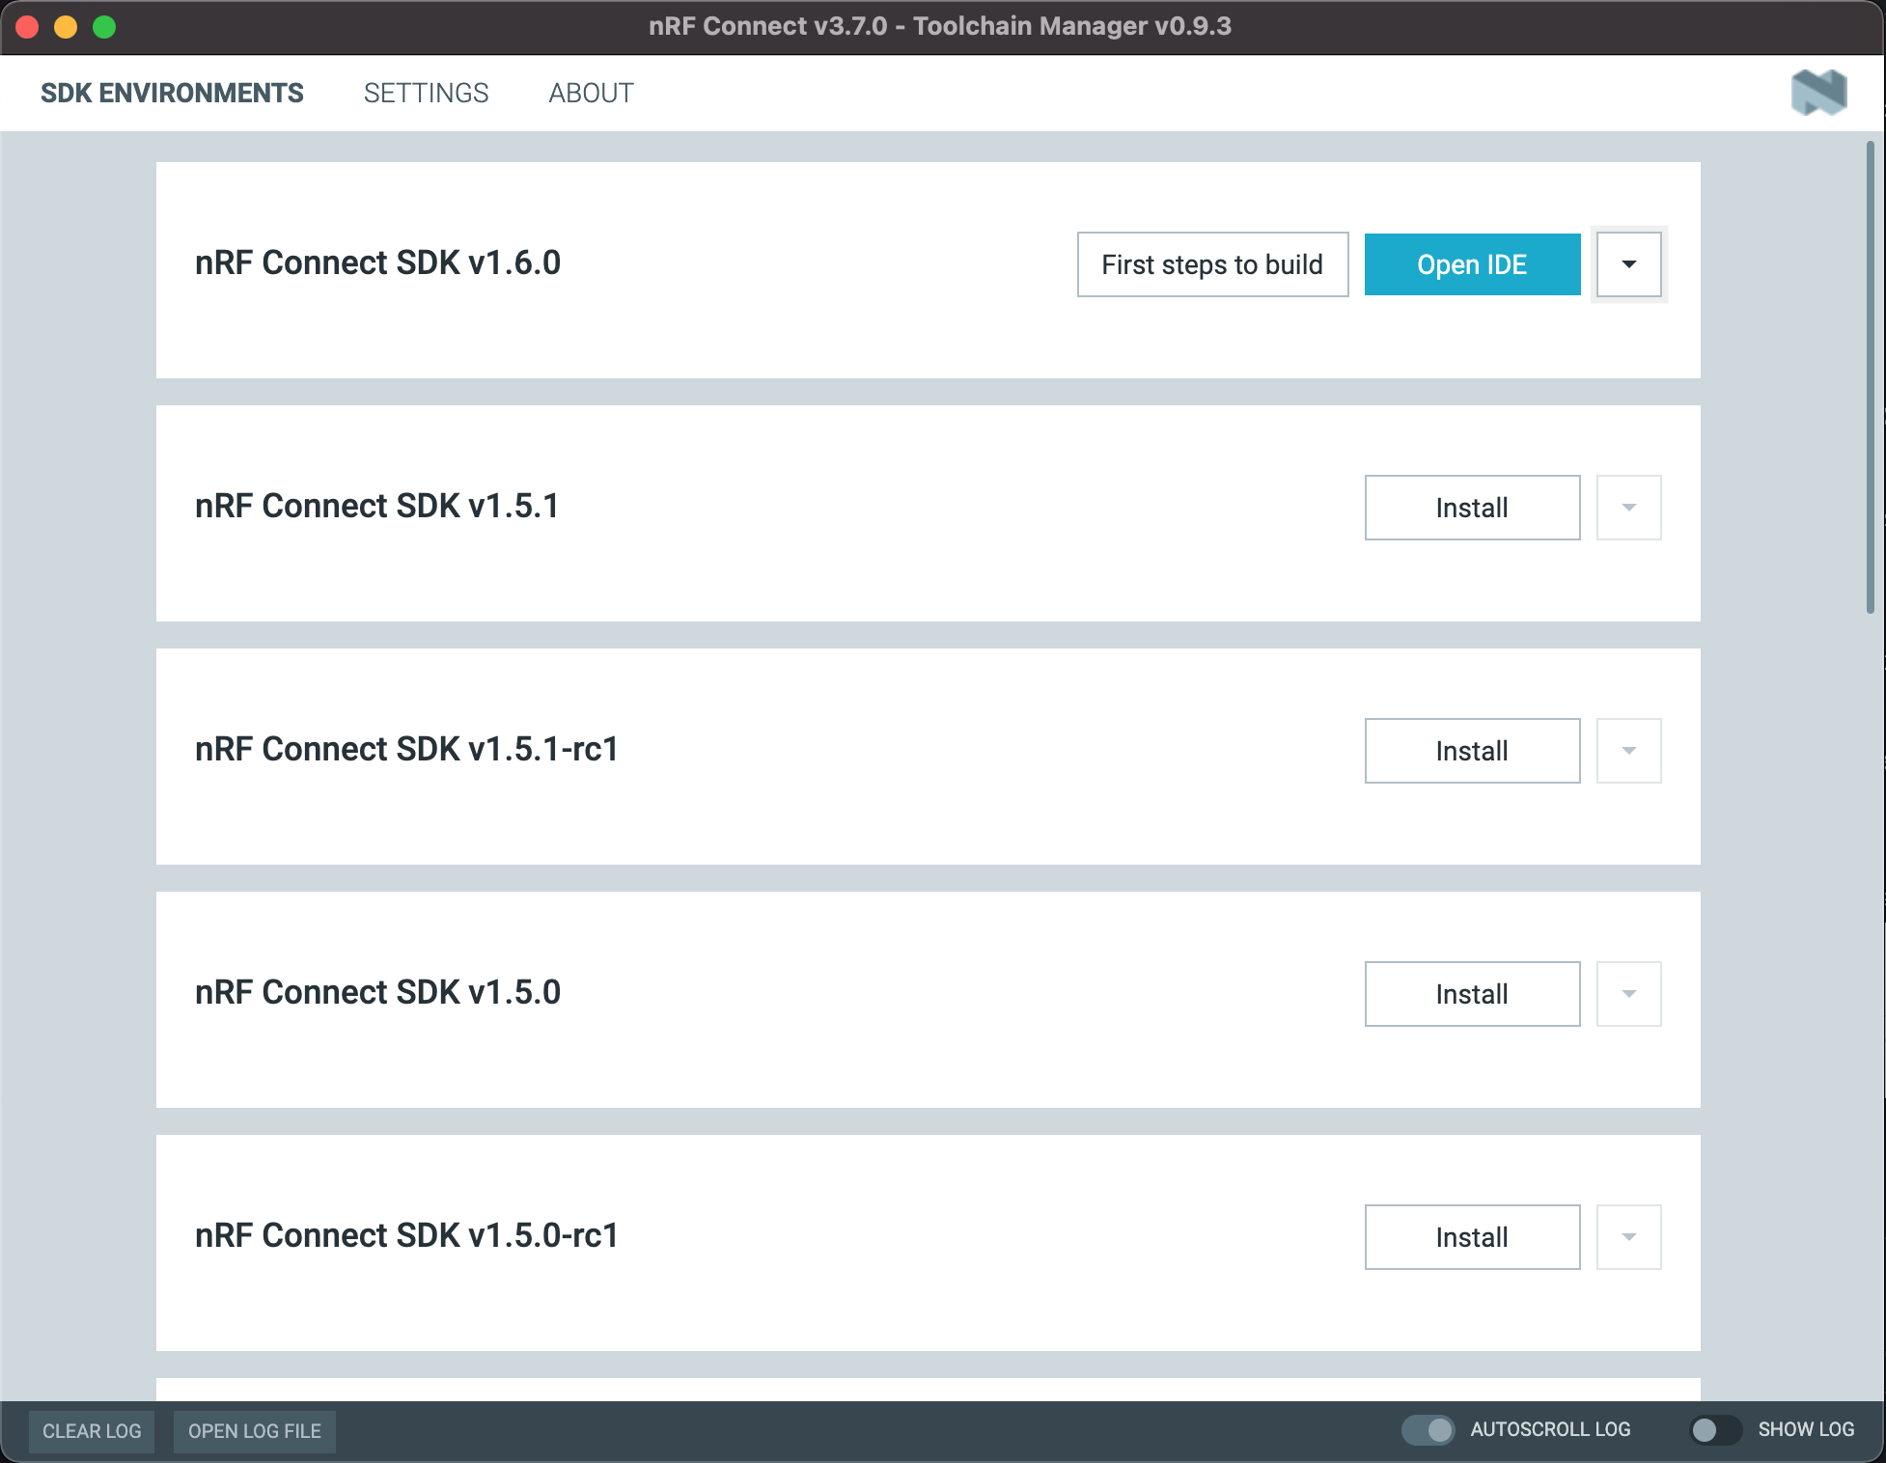Viewport: 1886px width, 1463px height.
Task: Expand dropdown arrow for SDK v1.5.0
Action: (1628, 994)
